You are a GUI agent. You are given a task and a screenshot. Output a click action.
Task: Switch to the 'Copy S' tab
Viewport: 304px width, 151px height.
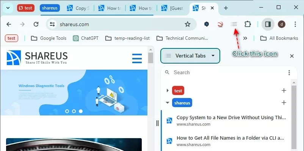pyautogui.click(x=78, y=8)
